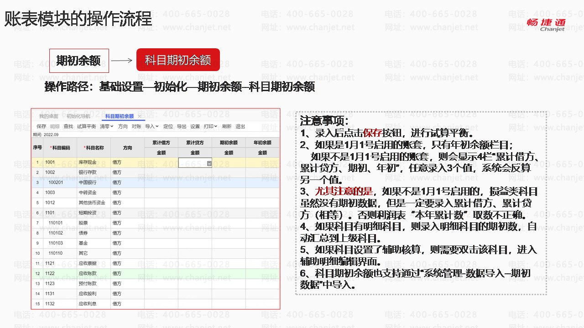Close the 科目期初余额 tab with its X

tap(139, 116)
